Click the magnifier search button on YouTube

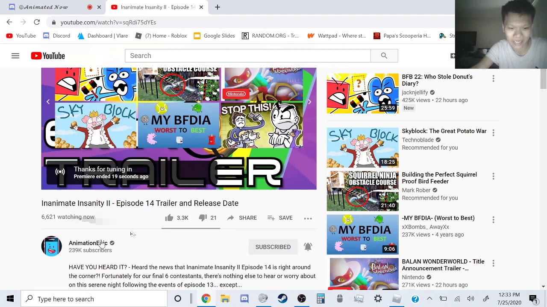(x=384, y=56)
